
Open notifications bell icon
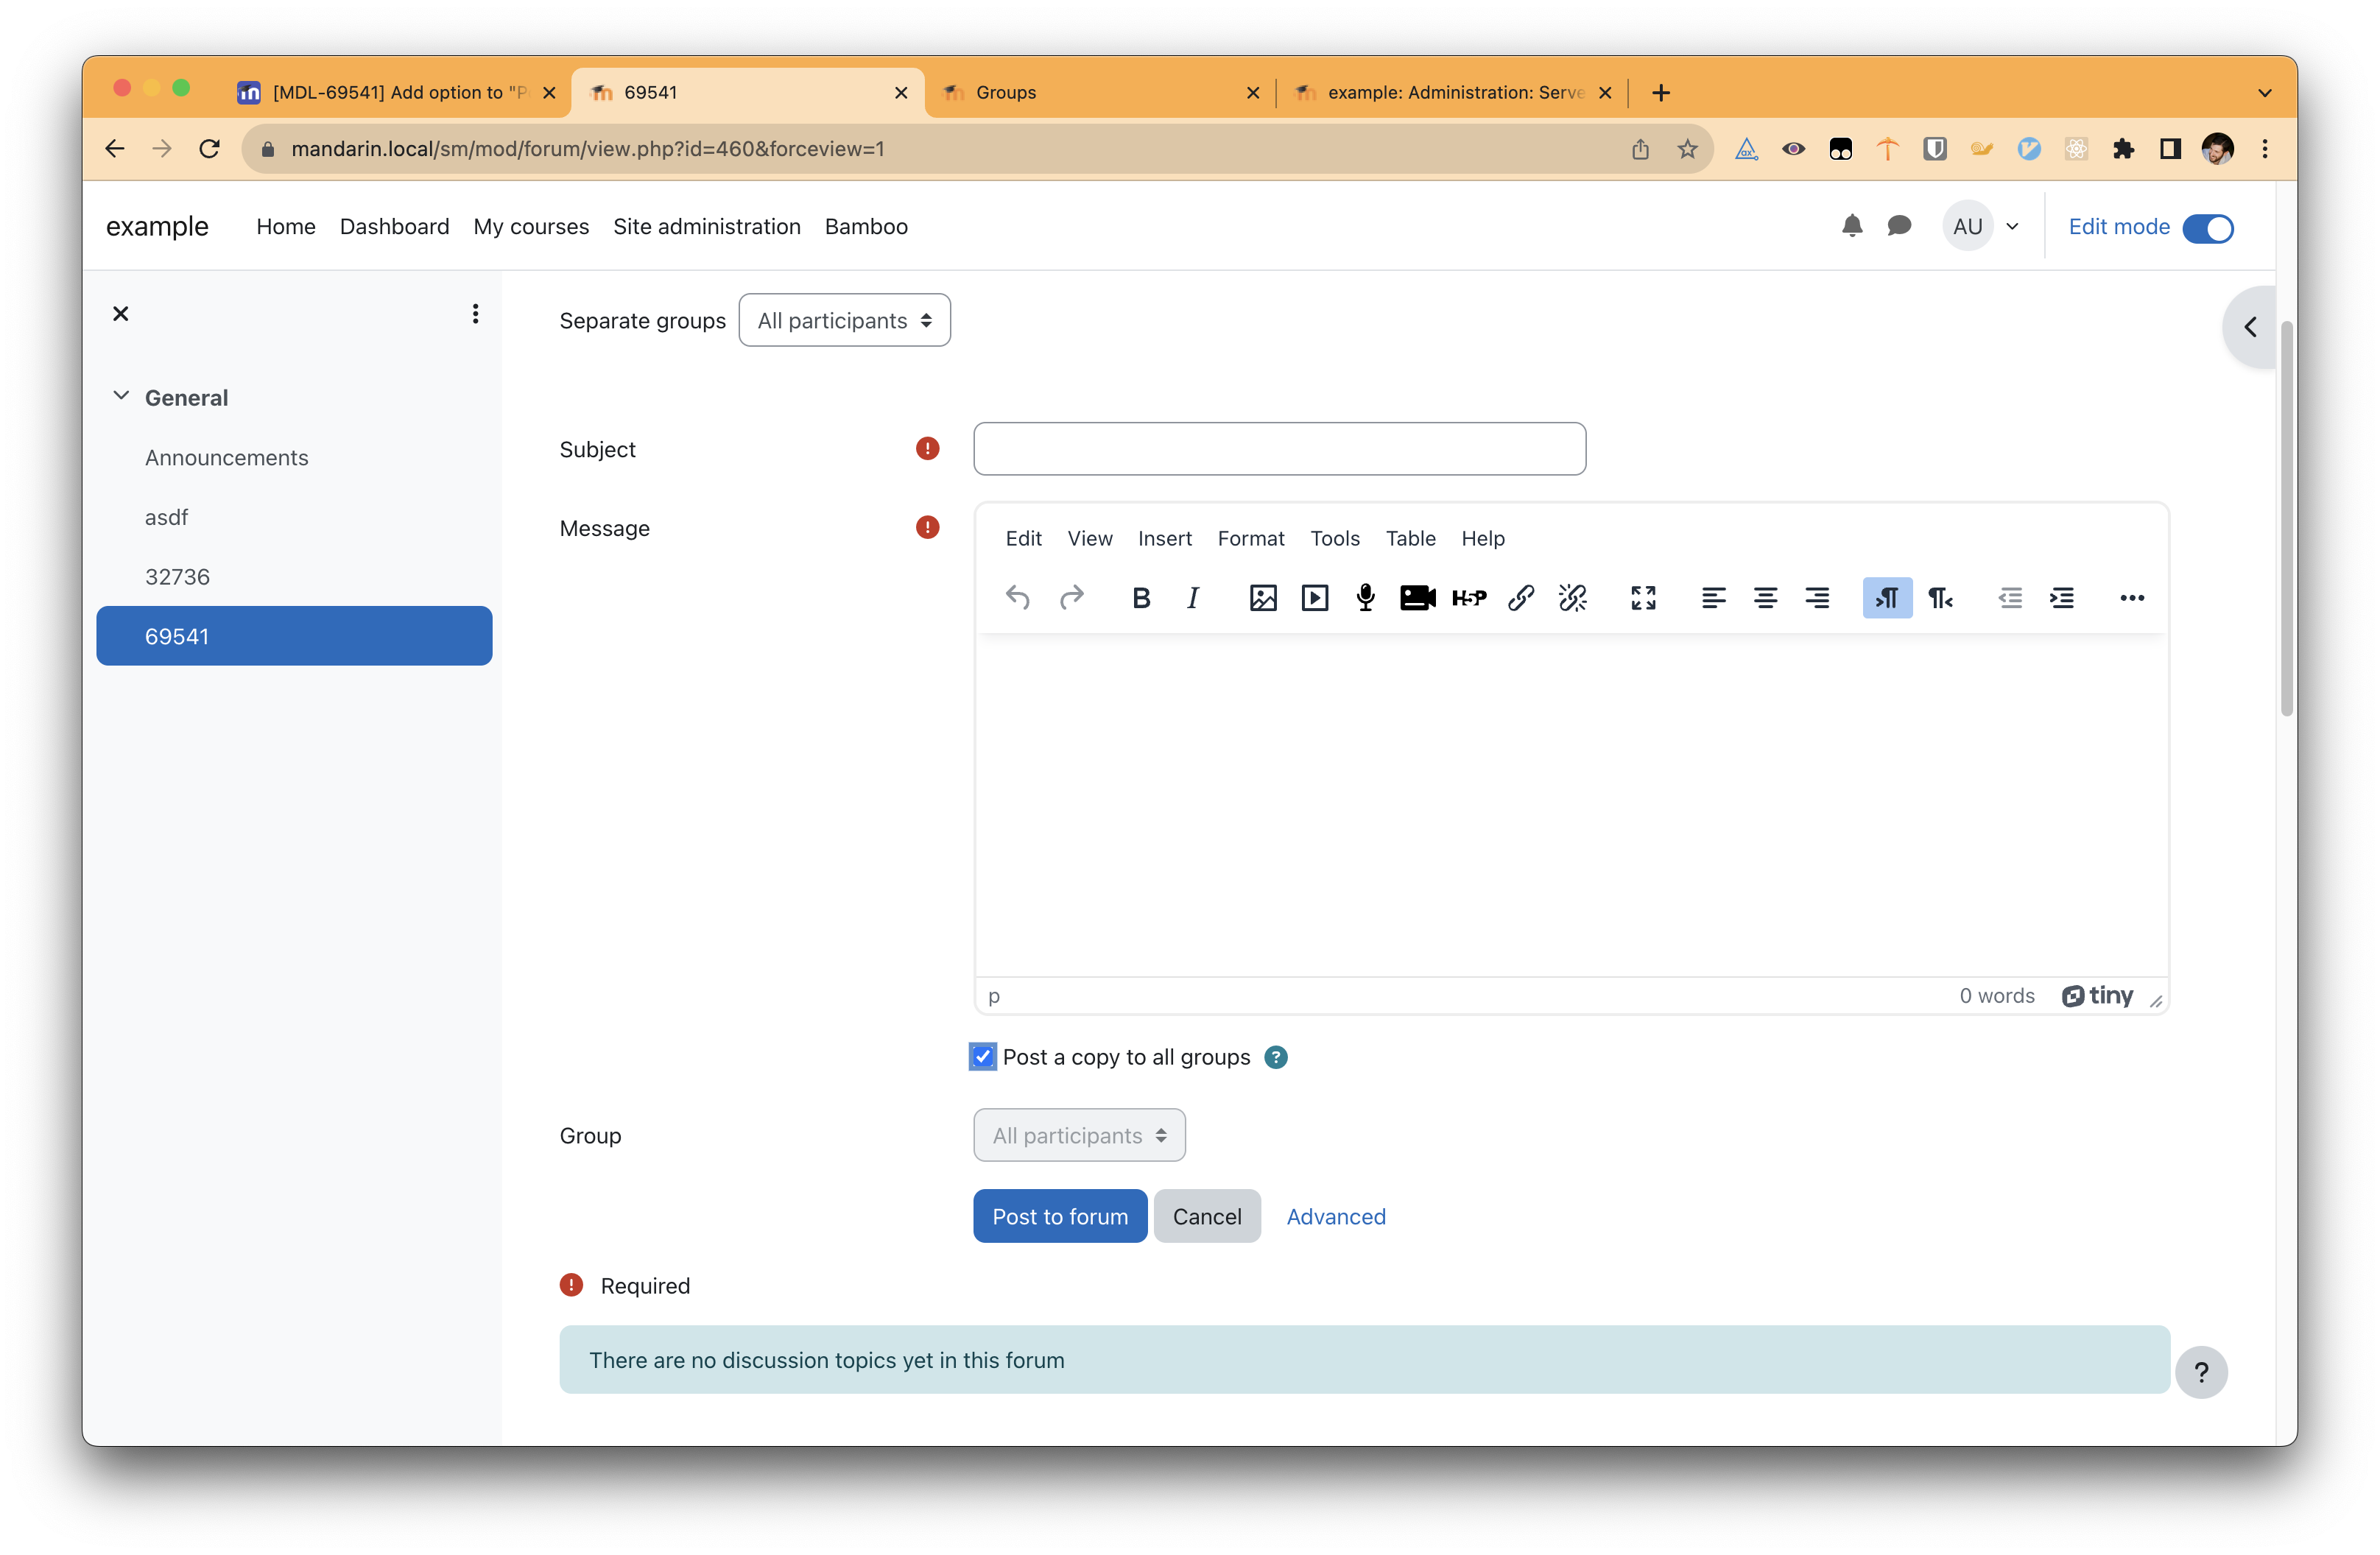tap(1852, 226)
